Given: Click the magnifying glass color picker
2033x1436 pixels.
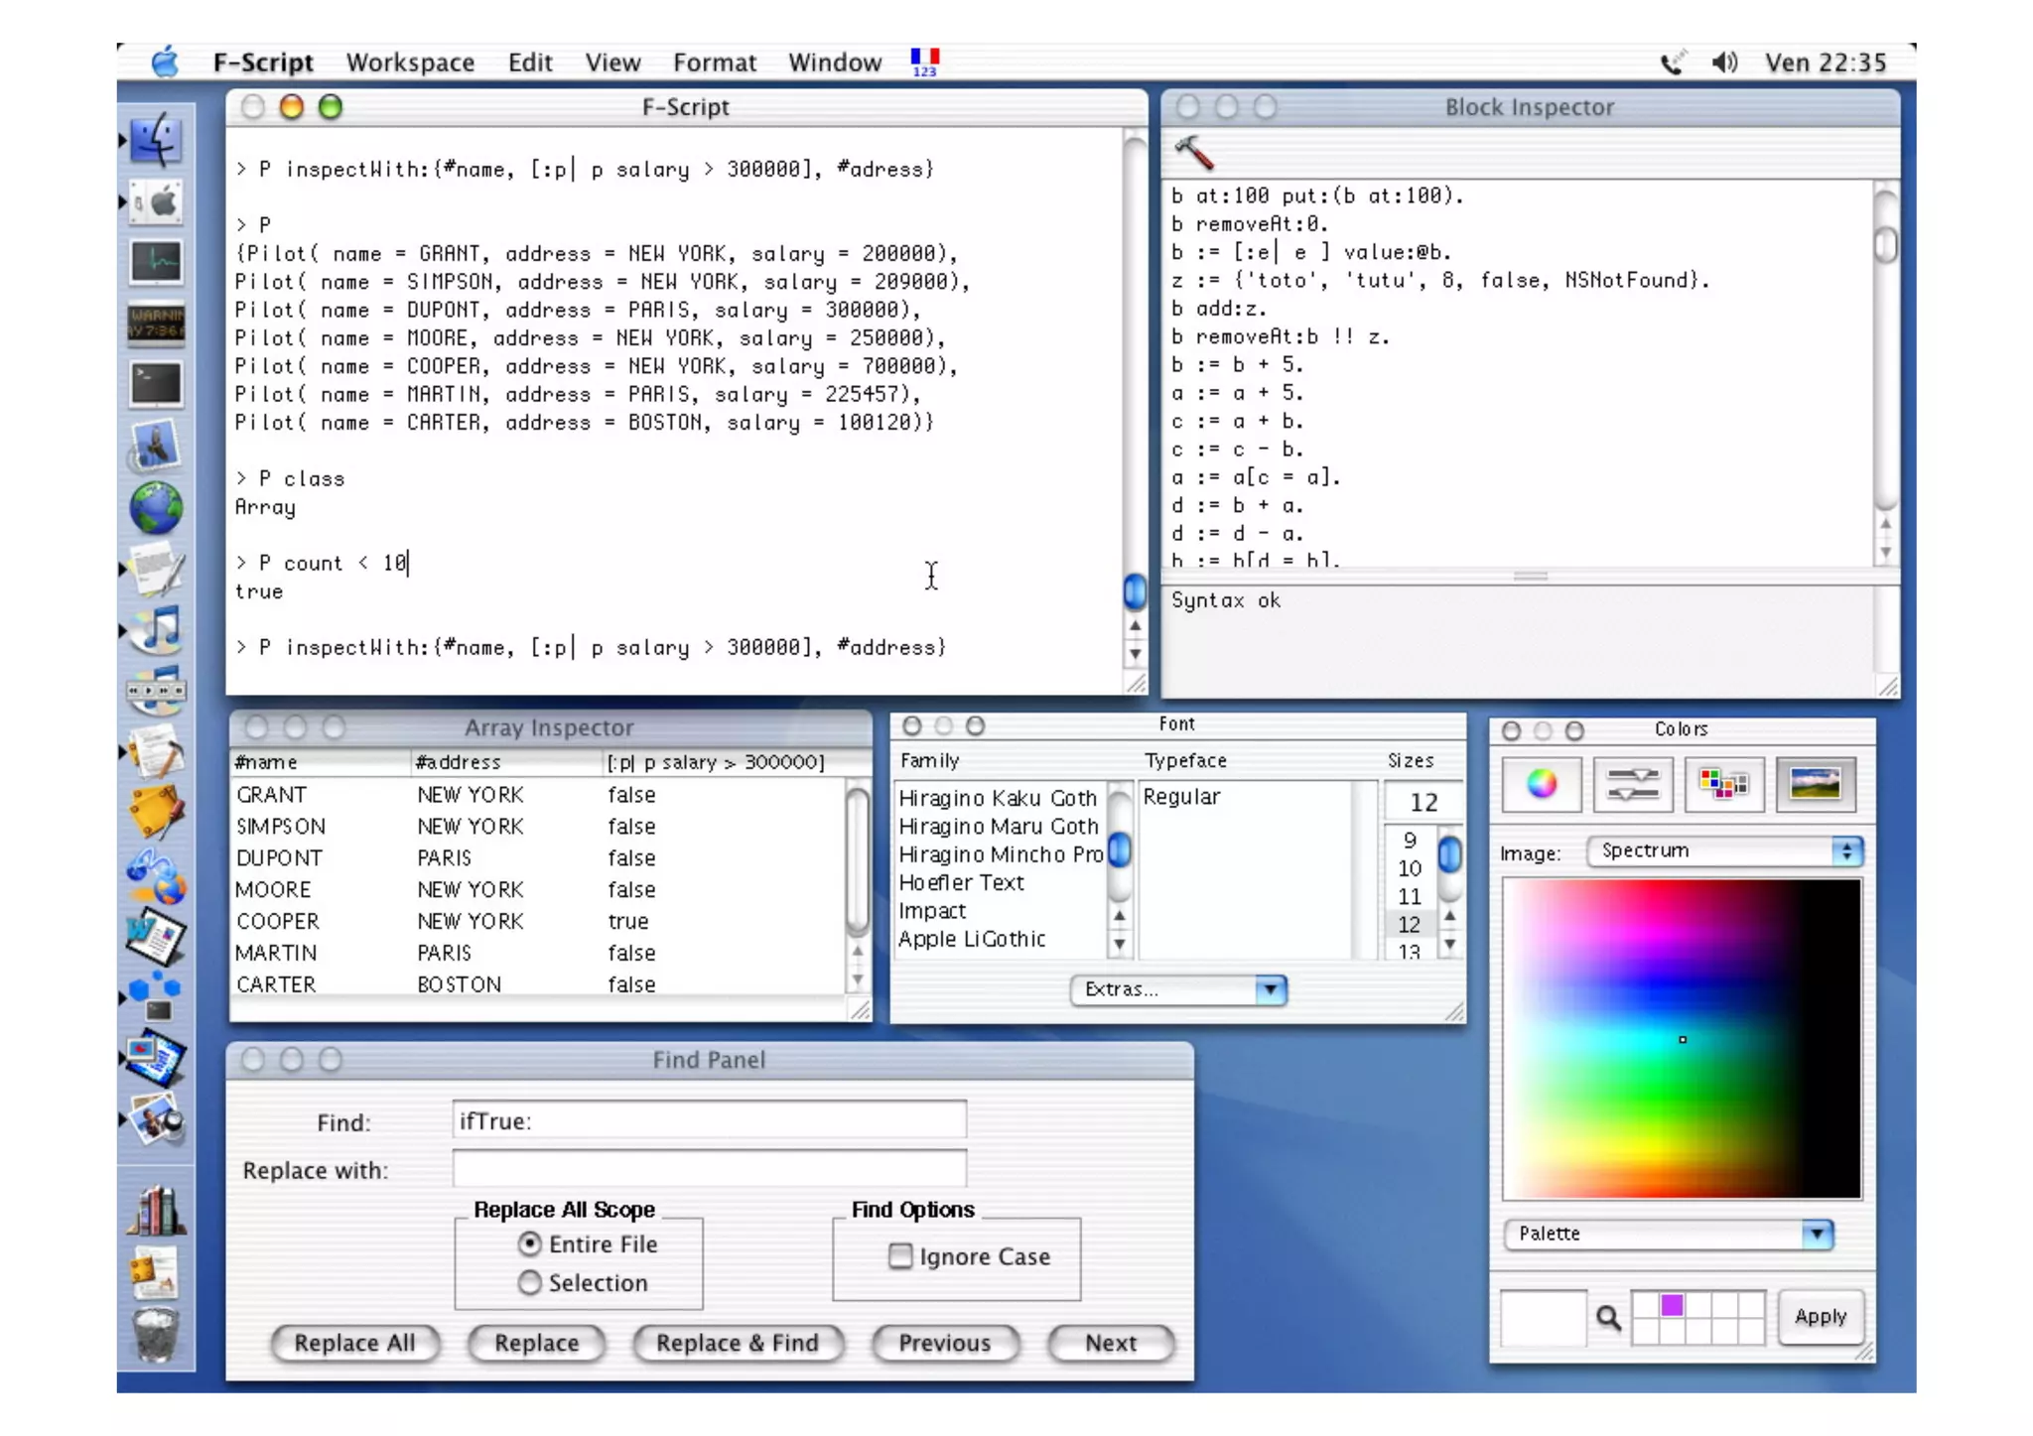Looking at the screenshot, I should click(x=1608, y=1317).
